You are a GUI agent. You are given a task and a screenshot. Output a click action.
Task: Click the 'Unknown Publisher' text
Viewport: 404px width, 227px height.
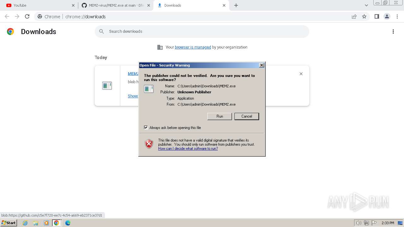point(194,92)
